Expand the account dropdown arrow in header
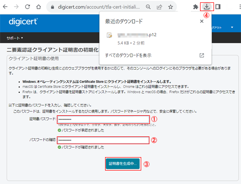The width and height of the screenshot is (241, 184). click(x=232, y=27)
